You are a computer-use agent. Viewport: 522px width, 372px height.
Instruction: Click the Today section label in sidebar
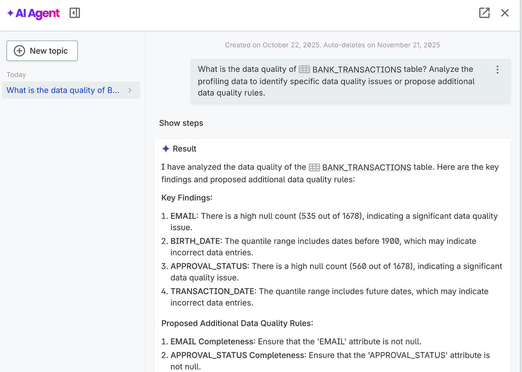click(16, 75)
